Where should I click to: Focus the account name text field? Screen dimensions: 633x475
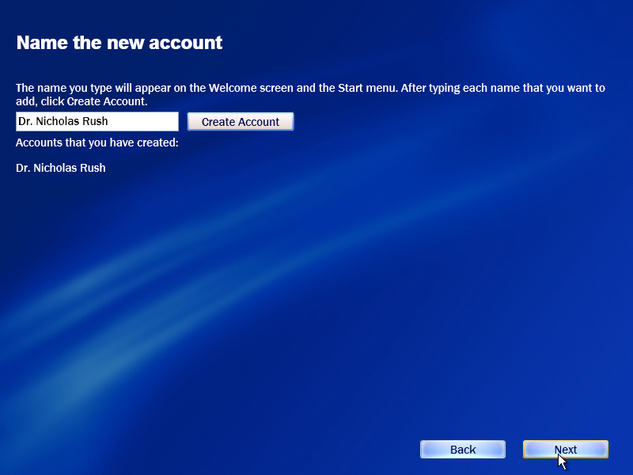97,122
